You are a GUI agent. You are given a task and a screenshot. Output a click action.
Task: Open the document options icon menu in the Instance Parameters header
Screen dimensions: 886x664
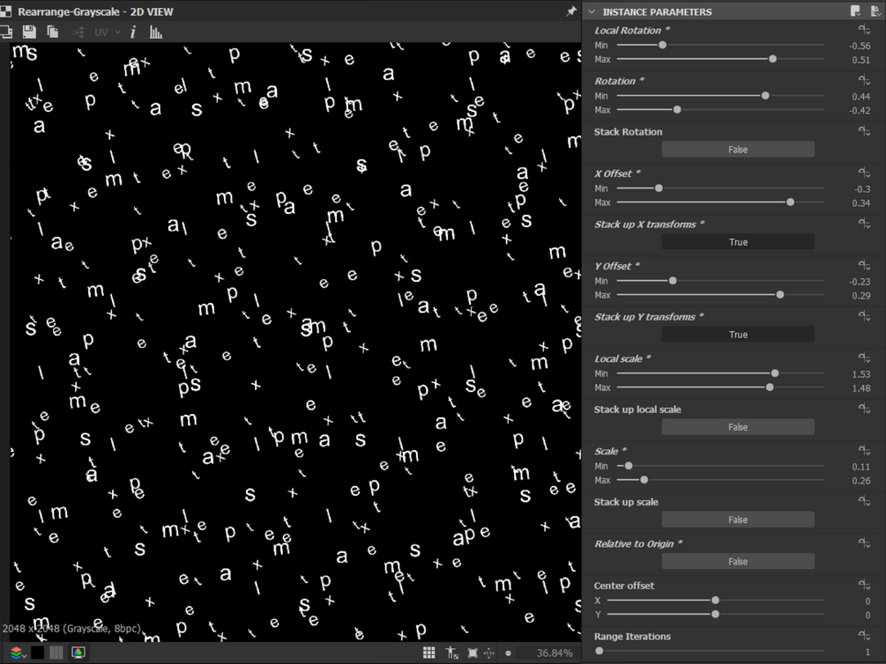tap(875, 11)
